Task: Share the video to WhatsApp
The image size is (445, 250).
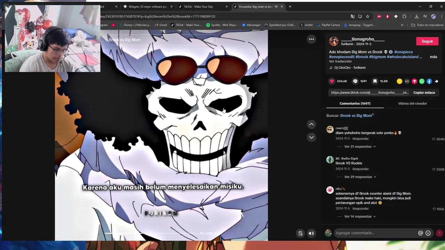Action: (x=422, y=81)
